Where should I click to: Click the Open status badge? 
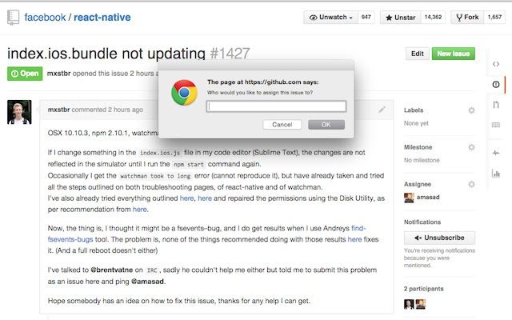[x=25, y=74]
